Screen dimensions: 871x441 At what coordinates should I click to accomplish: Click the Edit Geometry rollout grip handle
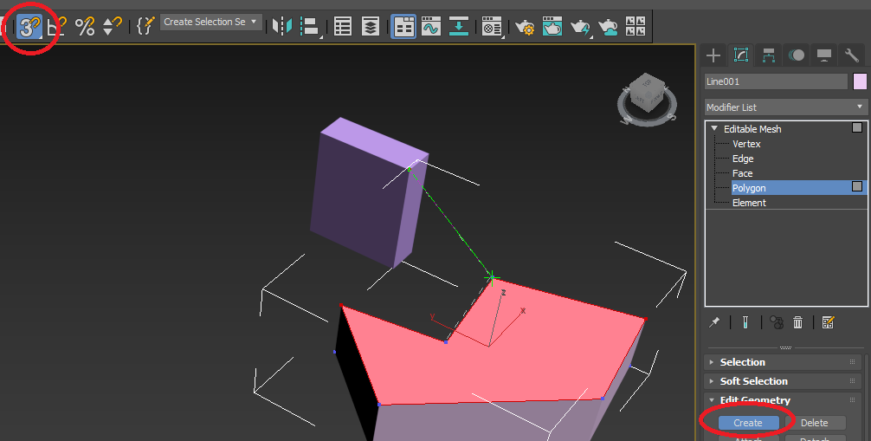(x=852, y=400)
